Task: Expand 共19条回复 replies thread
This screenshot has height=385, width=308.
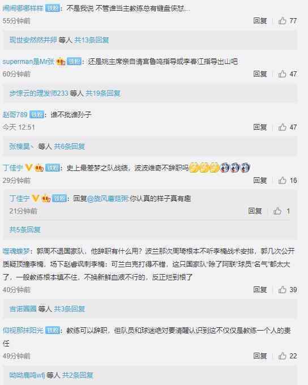Action: [x=103, y=93]
